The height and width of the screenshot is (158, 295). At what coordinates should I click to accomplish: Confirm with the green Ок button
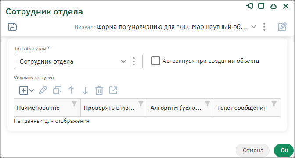pyautogui.click(x=284, y=151)
